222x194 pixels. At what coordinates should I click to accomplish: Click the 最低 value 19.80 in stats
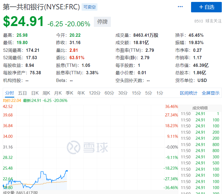coord(22,42)
